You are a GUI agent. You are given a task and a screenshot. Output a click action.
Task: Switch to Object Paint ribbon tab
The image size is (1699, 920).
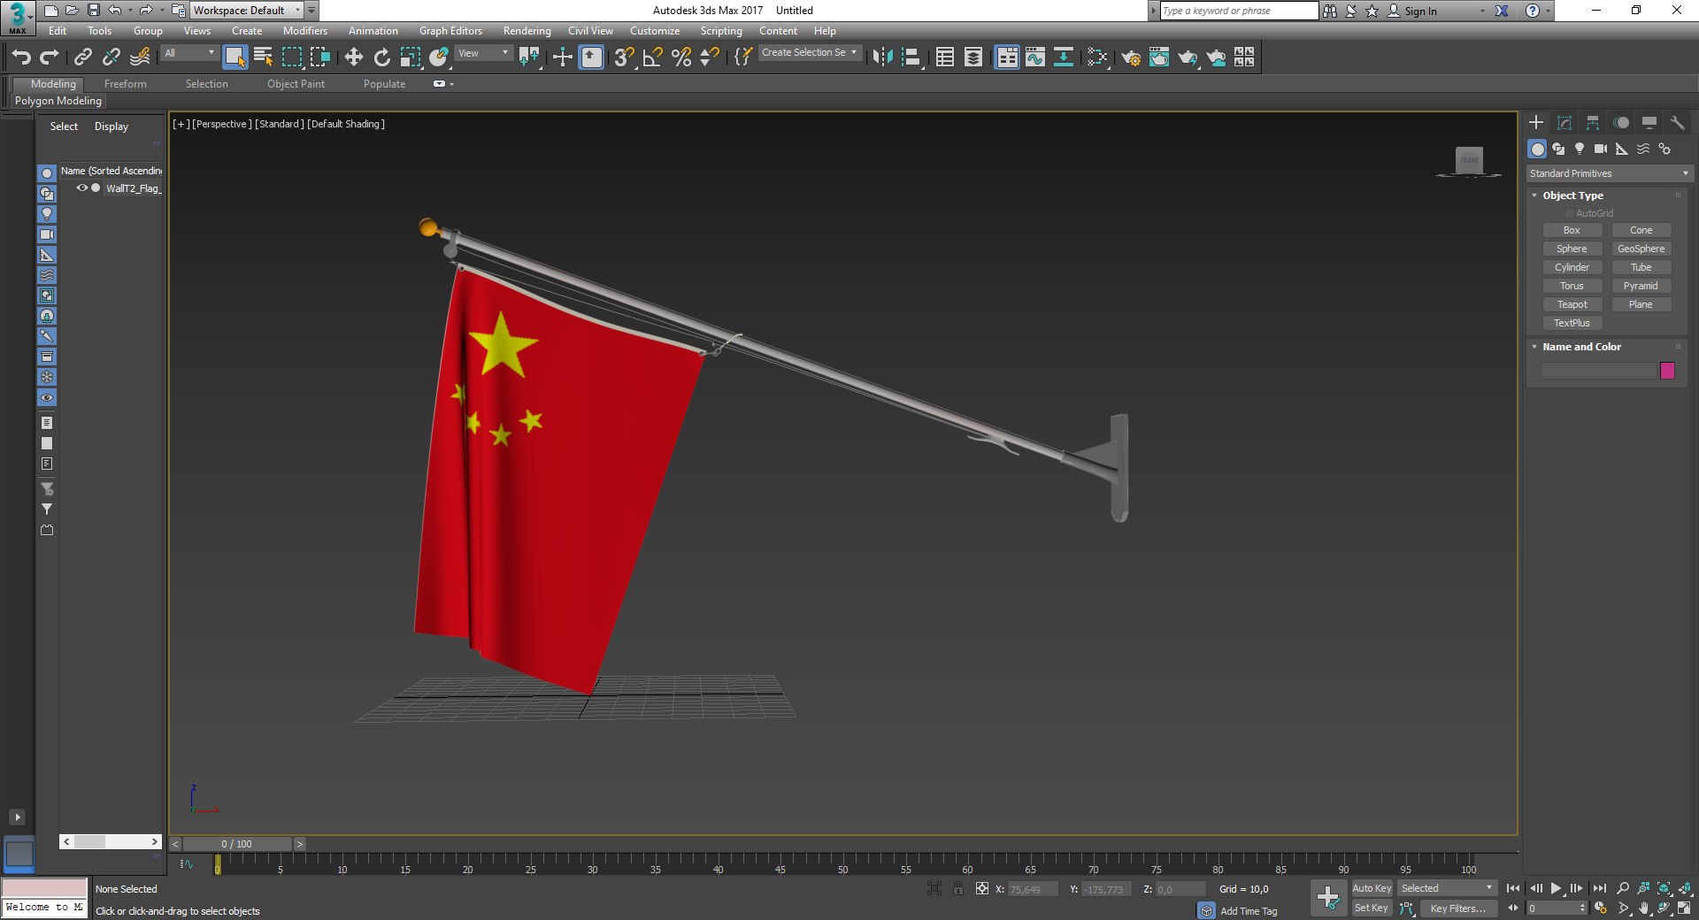pyautogui.click(x=296, y=84)
